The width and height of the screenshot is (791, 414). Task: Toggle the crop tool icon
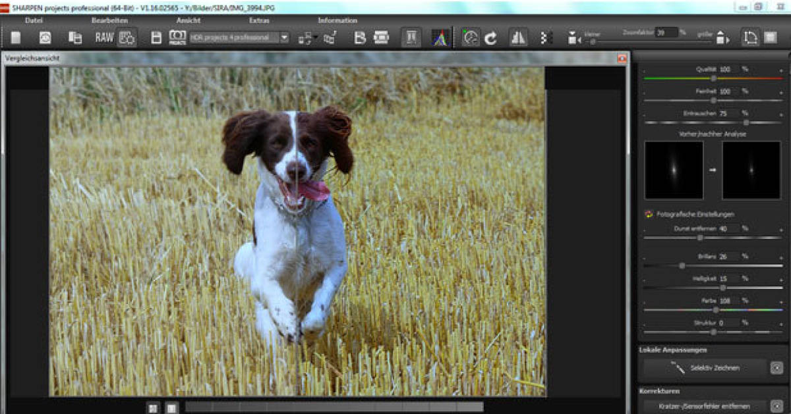tap(750, 38)
